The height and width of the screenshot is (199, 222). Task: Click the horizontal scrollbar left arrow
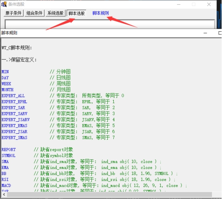click(x=4, y=195)
